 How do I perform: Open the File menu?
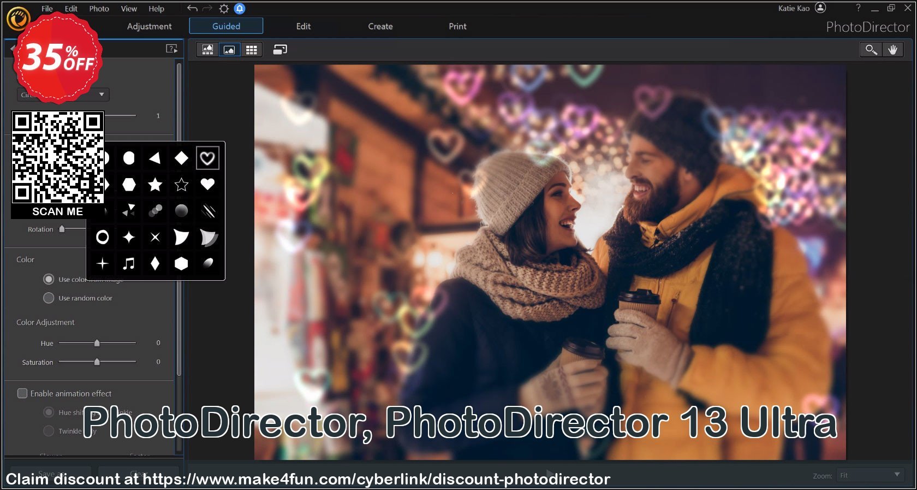(47, 9)
